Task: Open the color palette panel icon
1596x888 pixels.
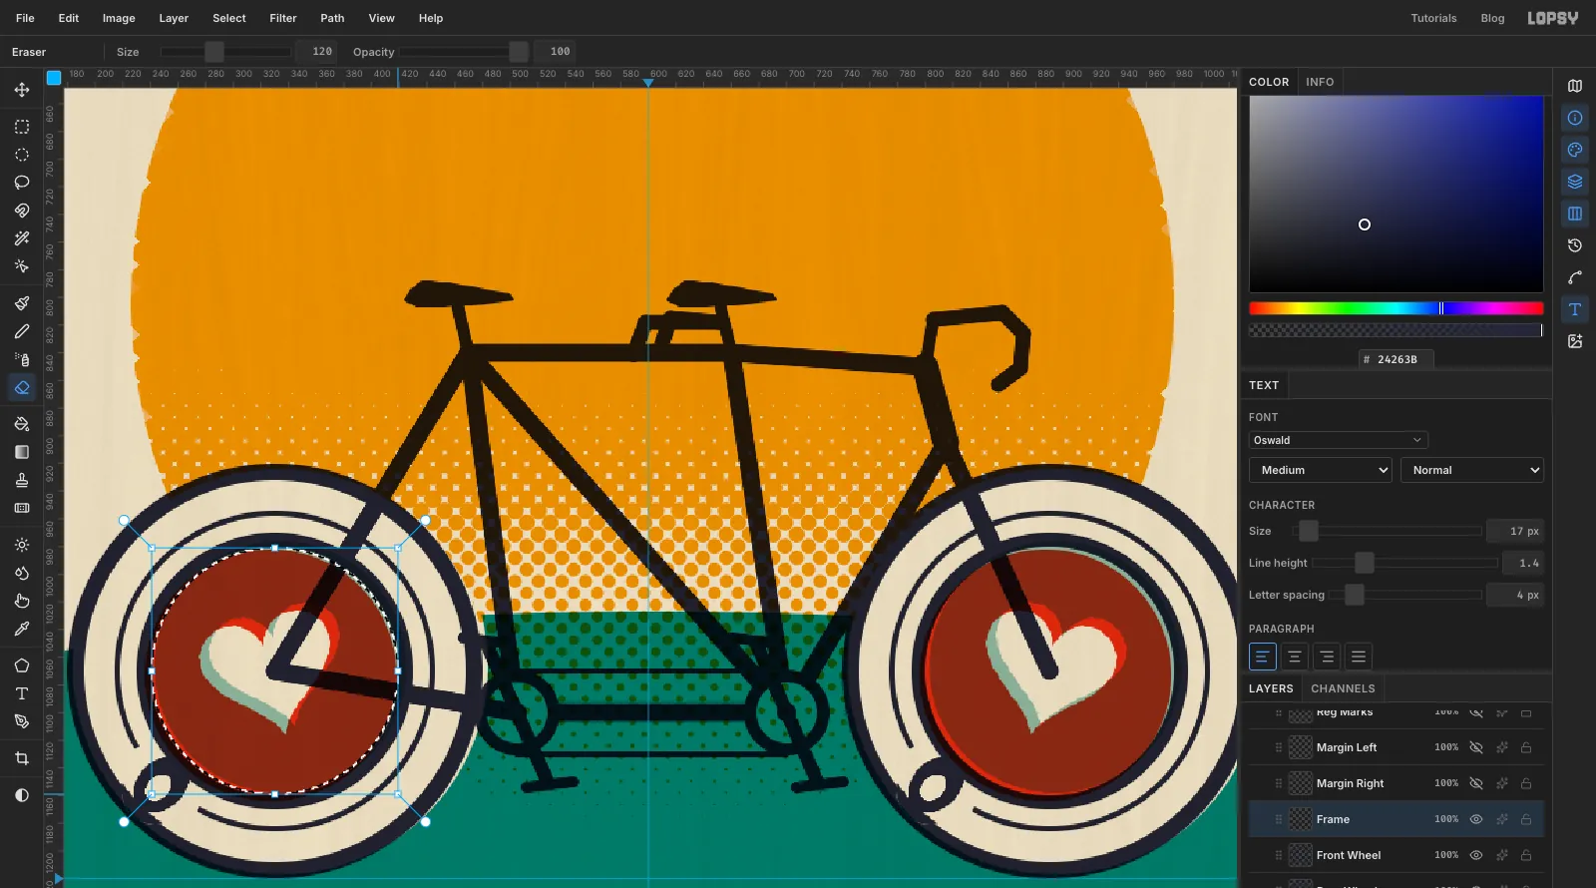Action: [x=1575, y=150]
